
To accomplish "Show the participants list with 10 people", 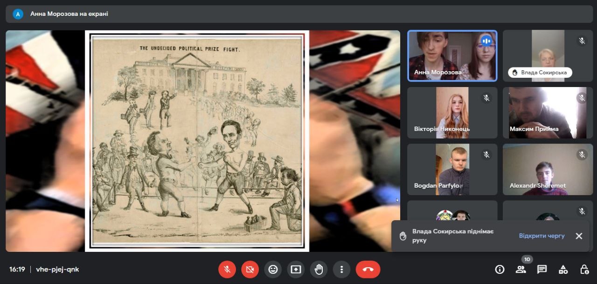I will pos(521,269).
